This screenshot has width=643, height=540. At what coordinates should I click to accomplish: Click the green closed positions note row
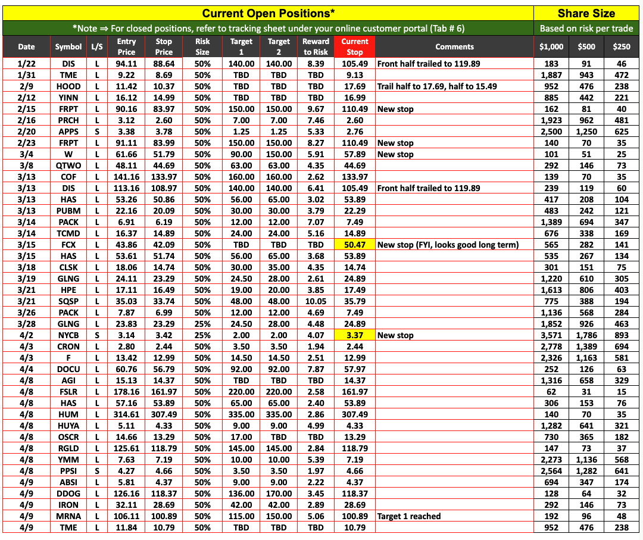(x=268, y=28)
